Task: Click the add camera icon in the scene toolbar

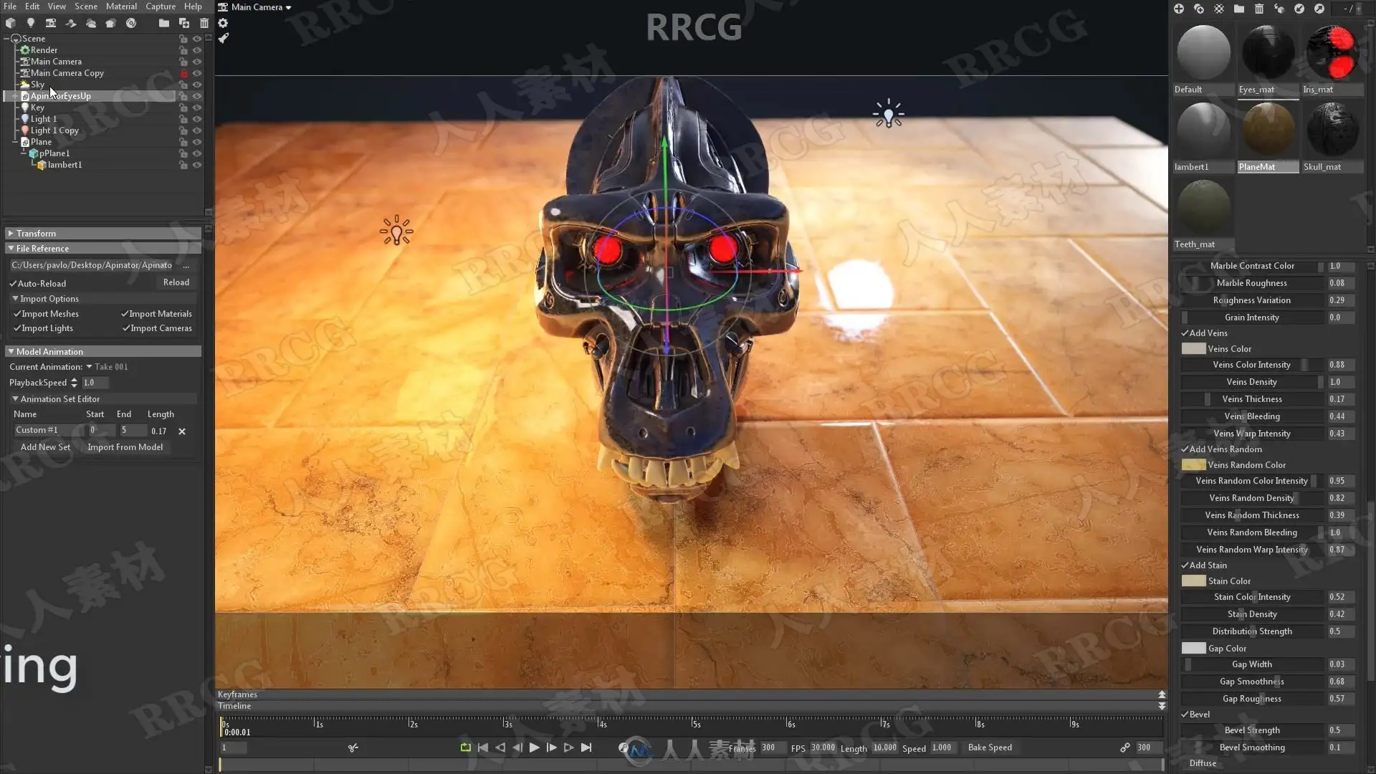Action: (51, 23)
